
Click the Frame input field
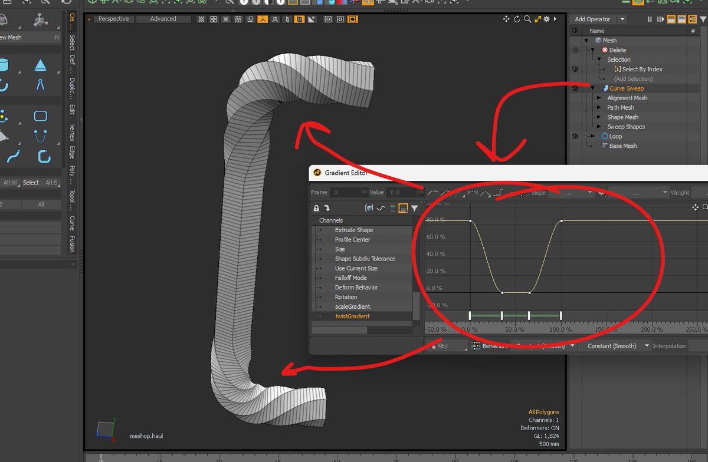[x=345, y=193]
